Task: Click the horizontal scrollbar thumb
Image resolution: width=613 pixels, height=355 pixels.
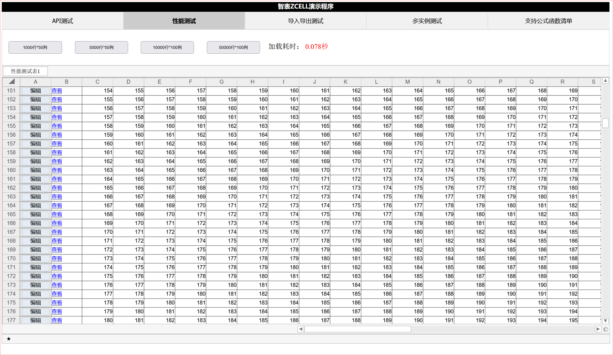Action: tap(357, 329)
